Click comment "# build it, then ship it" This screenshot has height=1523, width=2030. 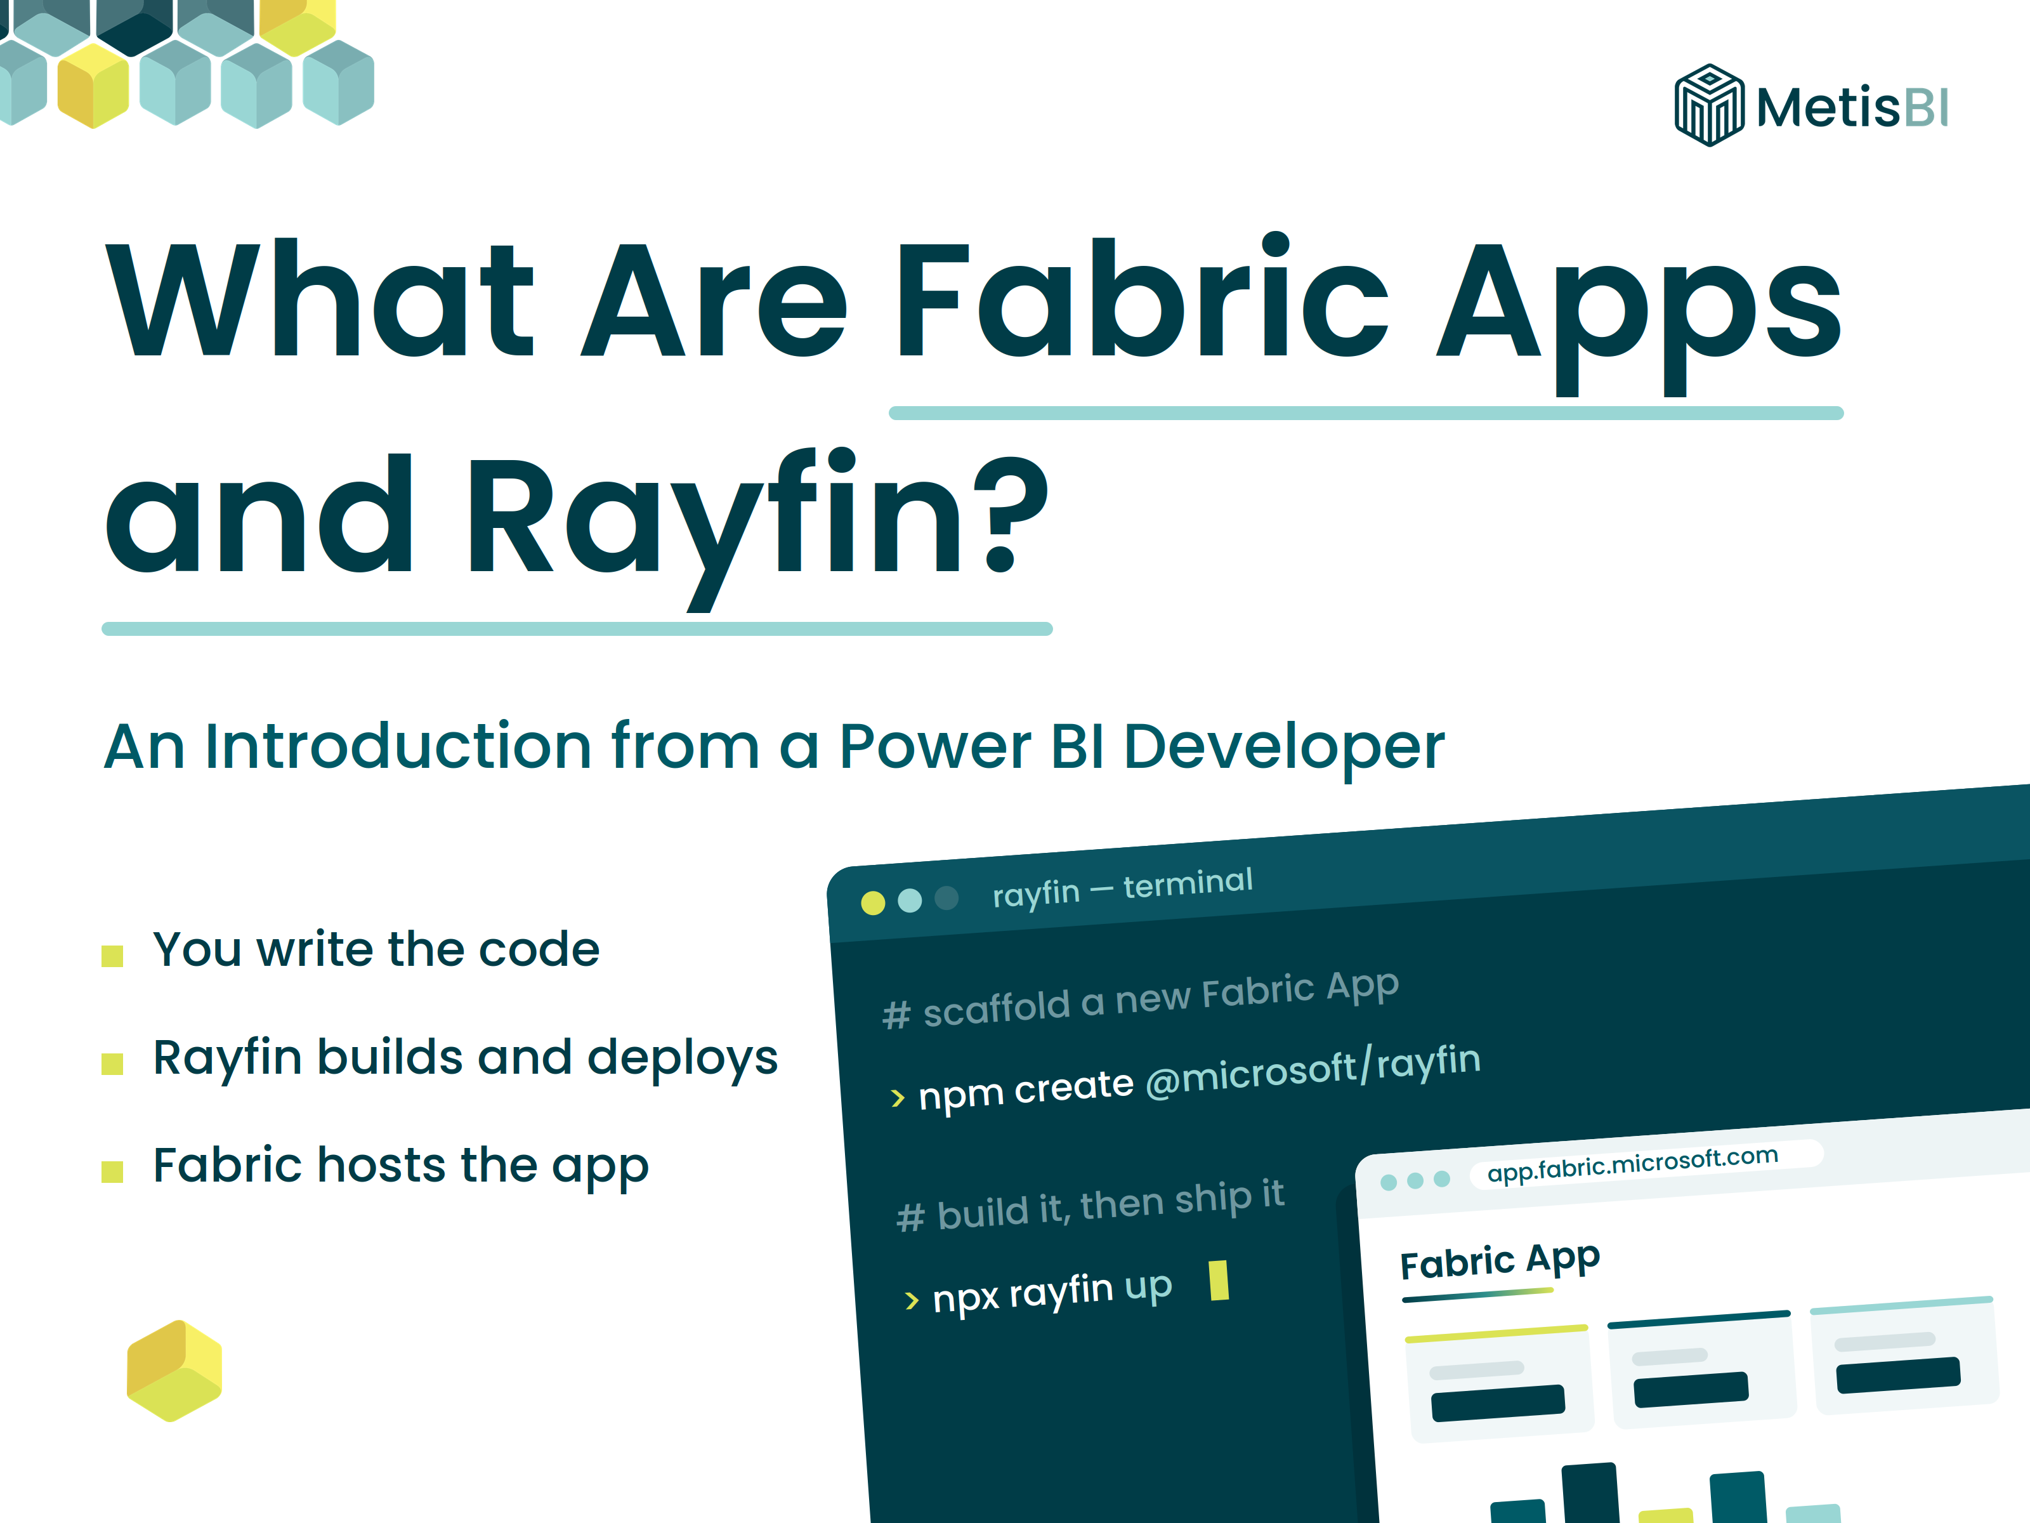pyautogui.click(x=1090, y=1205)
